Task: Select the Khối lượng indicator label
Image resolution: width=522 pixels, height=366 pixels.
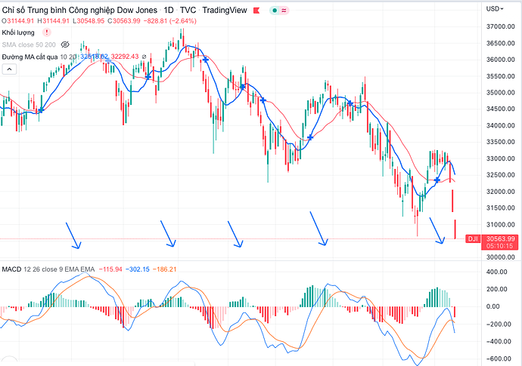Action: tap(18, 32)
